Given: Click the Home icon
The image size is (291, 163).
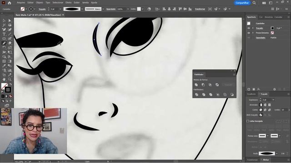Looking at the screenshot, I should click(10, 3).
